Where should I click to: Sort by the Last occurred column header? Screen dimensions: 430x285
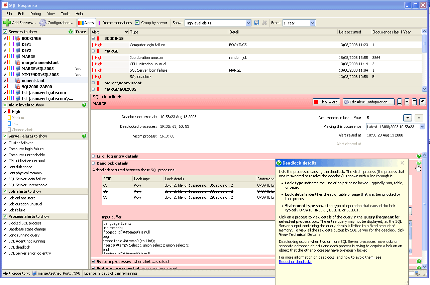point(354,32)
